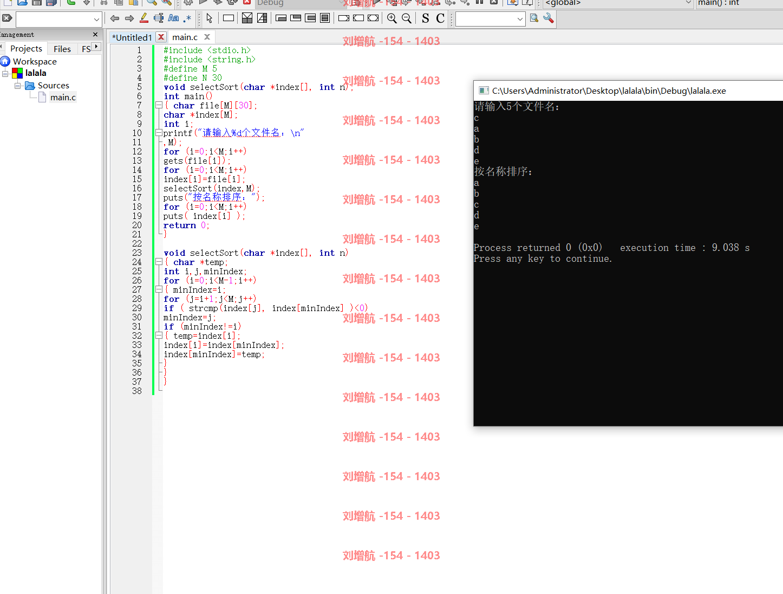
Task: Close the Management panel
Action: tap(95, 34)
